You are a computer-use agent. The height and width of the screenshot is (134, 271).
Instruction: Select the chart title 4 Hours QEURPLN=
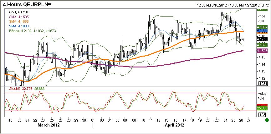point(27,4)
